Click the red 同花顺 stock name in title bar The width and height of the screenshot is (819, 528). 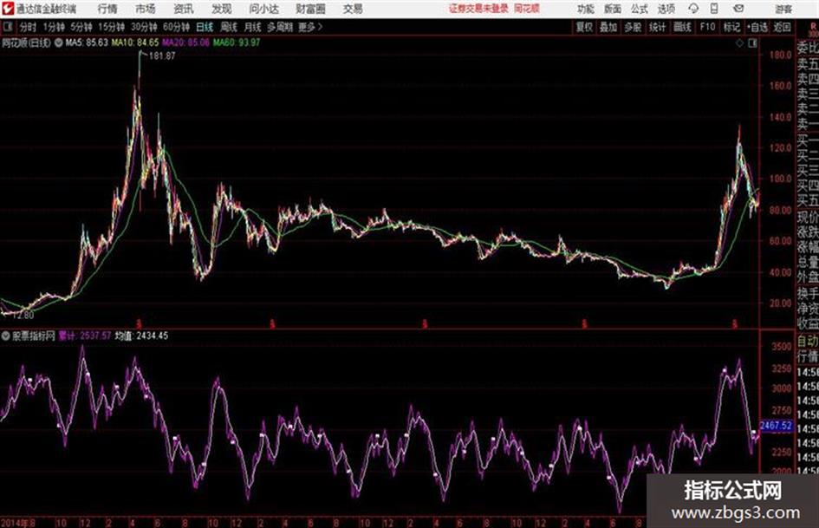[527, 9]
